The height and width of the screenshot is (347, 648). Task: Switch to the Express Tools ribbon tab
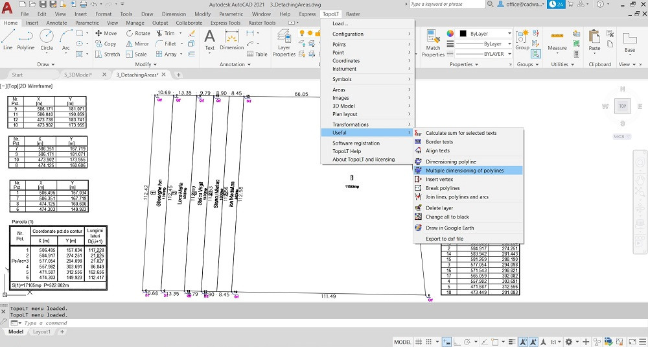pyautogui.click(x=226, y=23)
